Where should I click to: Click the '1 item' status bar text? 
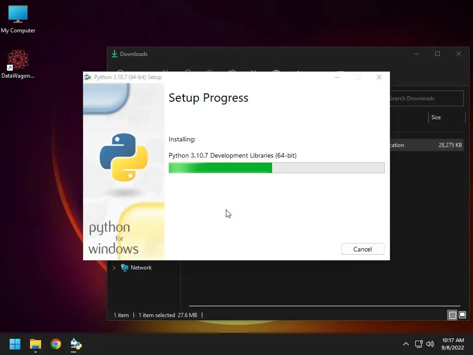[x=121, y=315]
